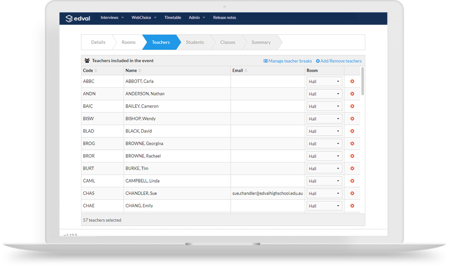Remove CHANG, Emily with red X icon

click(352, 206)
